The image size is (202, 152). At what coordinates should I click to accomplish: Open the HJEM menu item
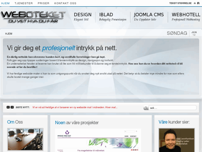[5, 3]
